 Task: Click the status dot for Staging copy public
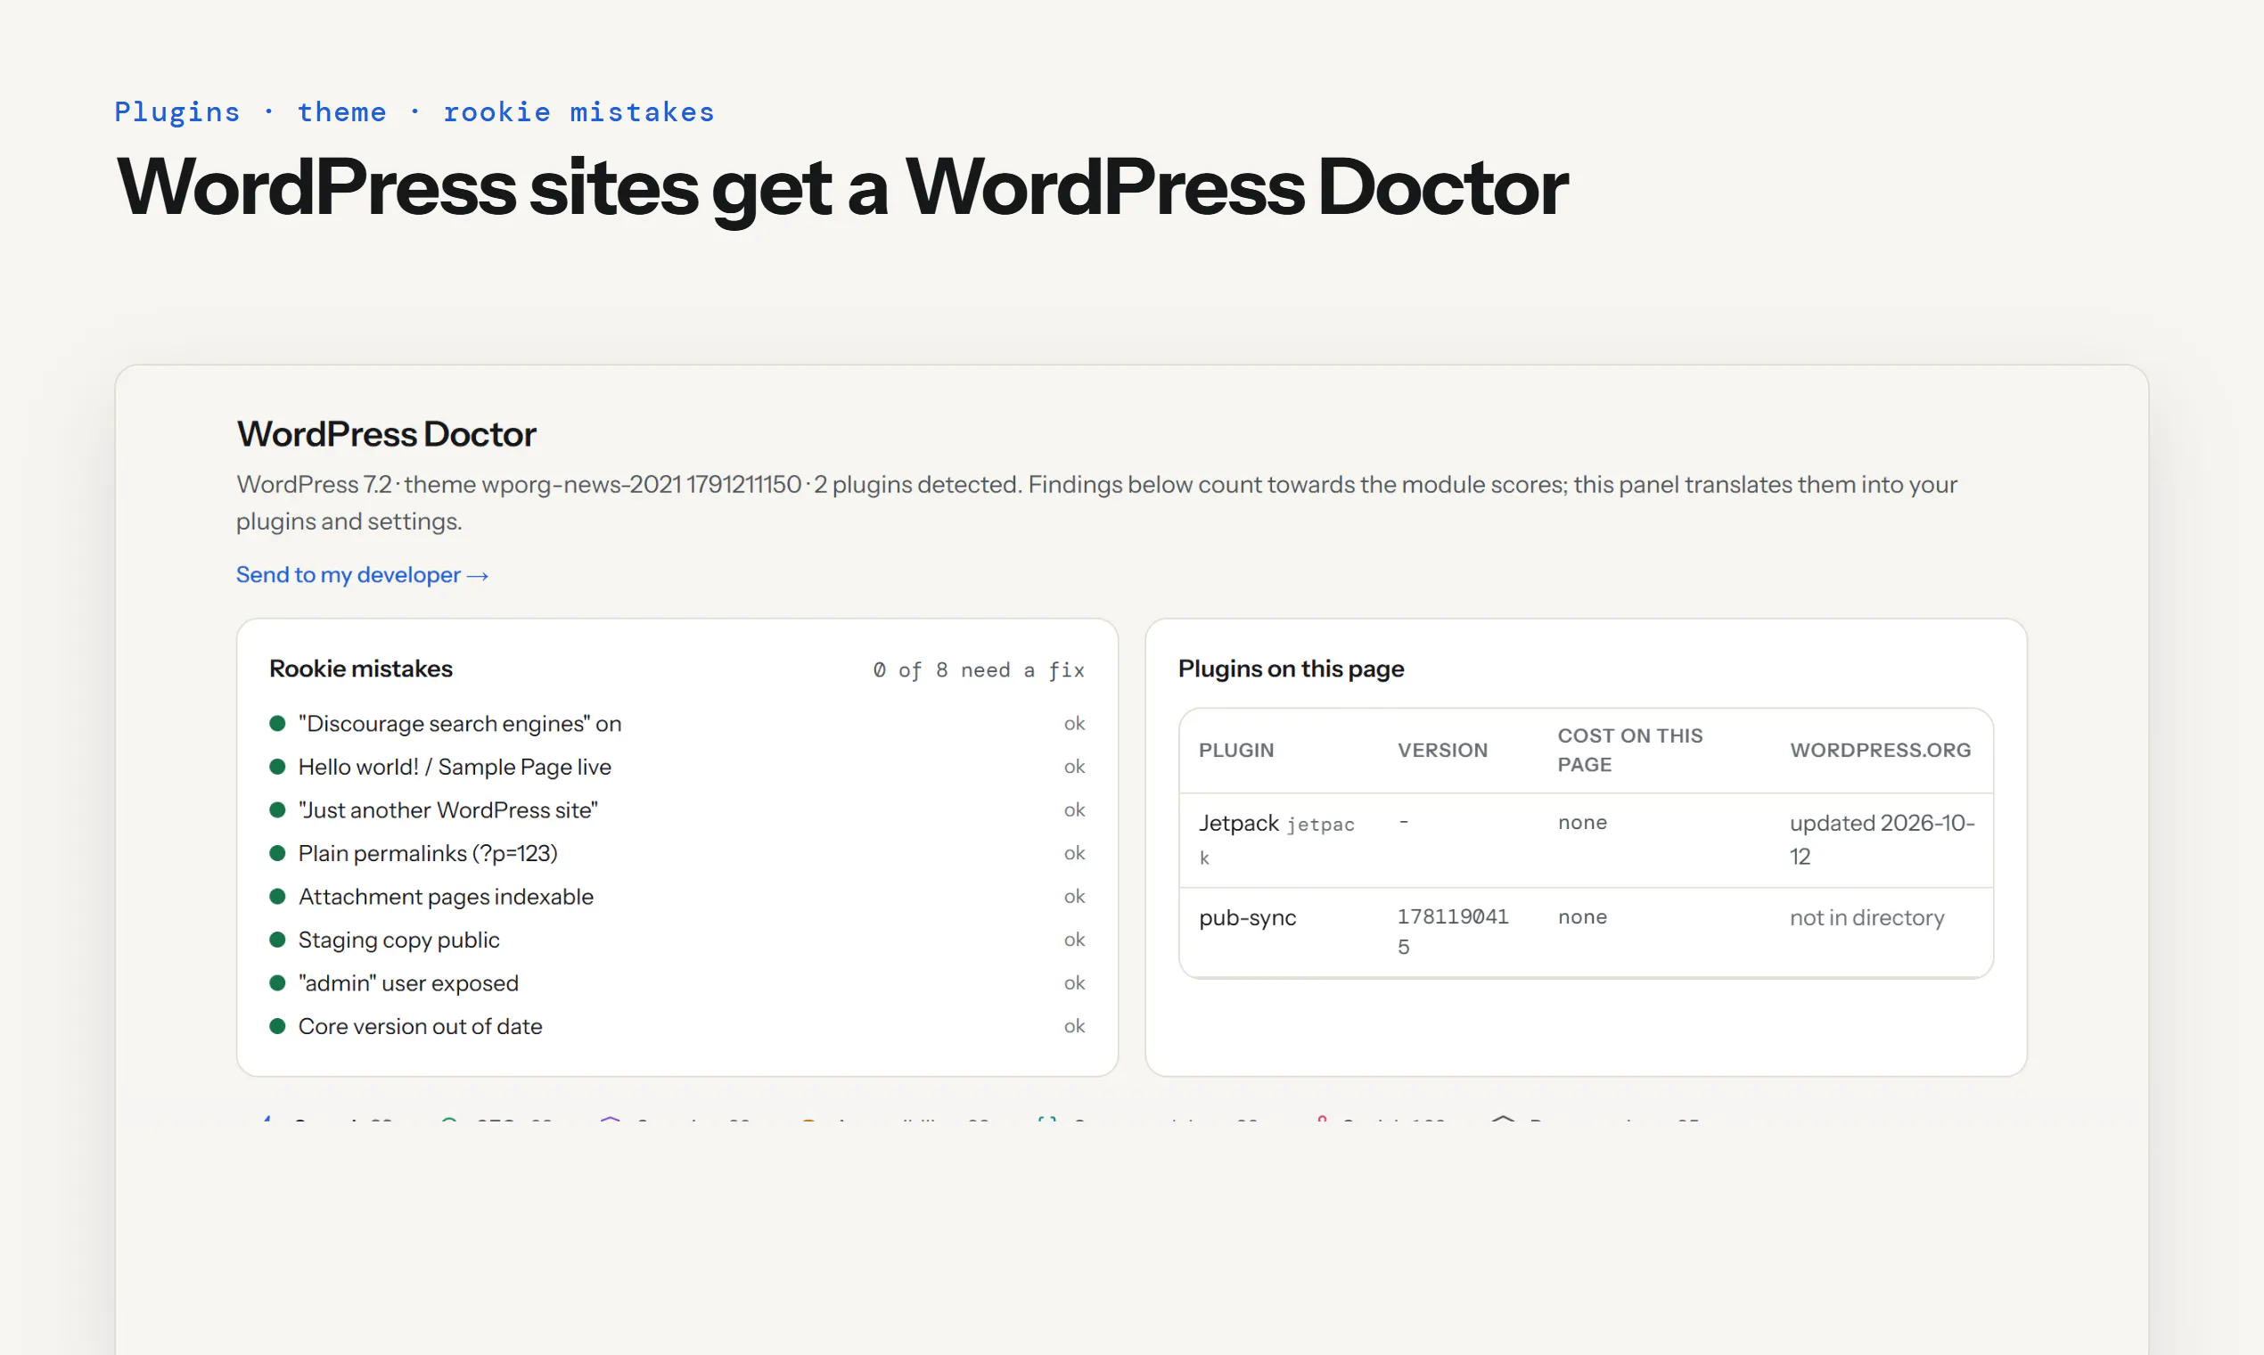[x=277, y=940]
